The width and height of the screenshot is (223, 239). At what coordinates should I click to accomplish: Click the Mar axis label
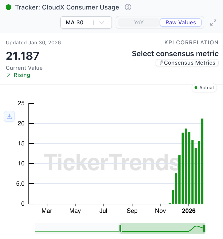47,211
